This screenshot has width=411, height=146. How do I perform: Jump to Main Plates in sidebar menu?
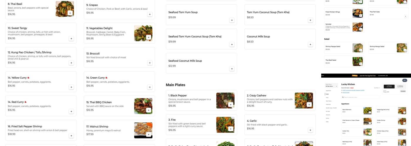point(329,101)
